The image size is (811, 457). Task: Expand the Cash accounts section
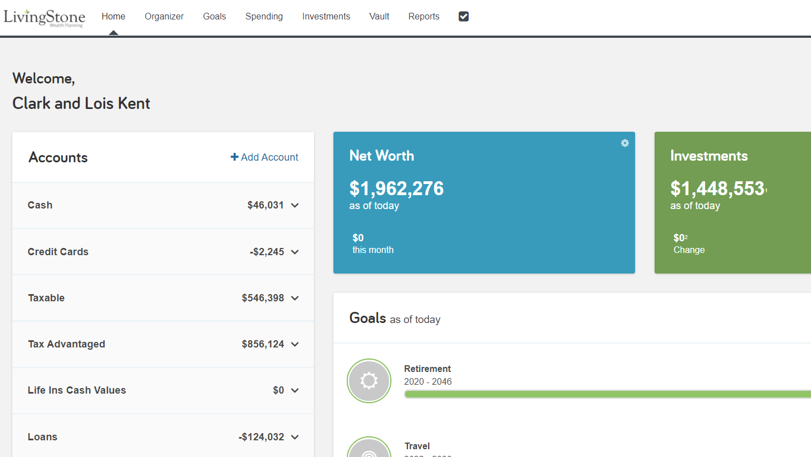(x=294, y=205)
